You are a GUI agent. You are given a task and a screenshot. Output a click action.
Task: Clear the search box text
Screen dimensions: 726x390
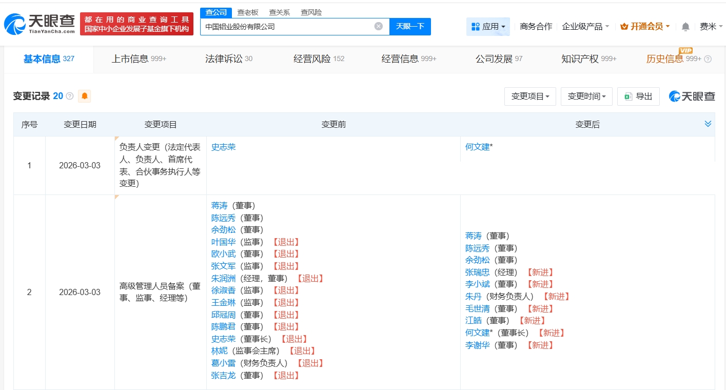378,26
